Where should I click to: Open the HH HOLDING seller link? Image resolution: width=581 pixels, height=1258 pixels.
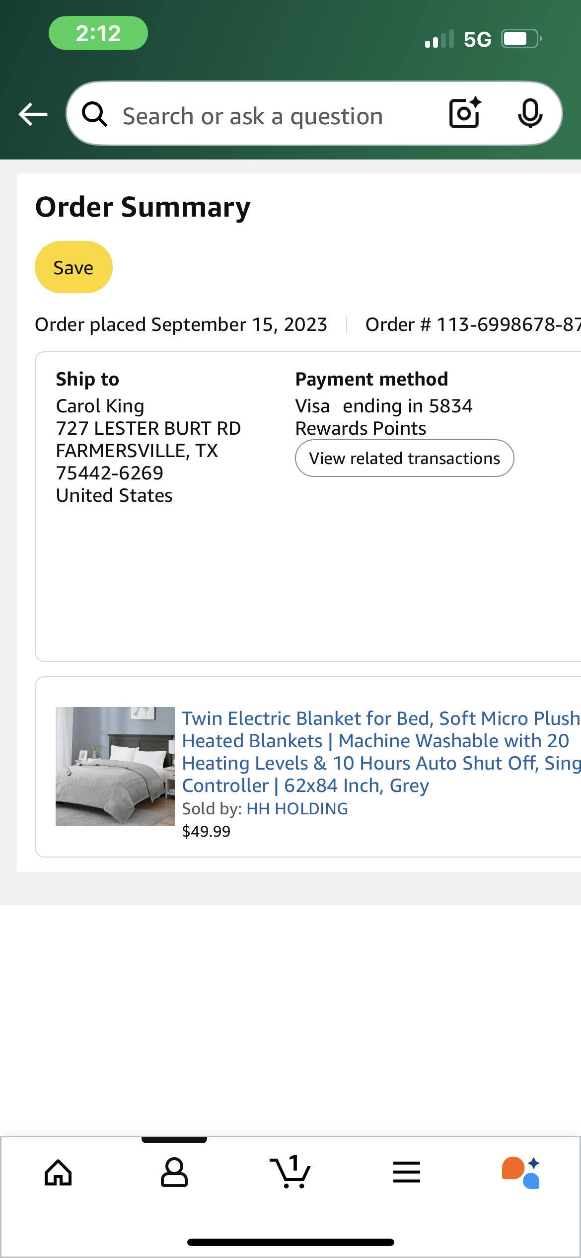click(297, 809)
